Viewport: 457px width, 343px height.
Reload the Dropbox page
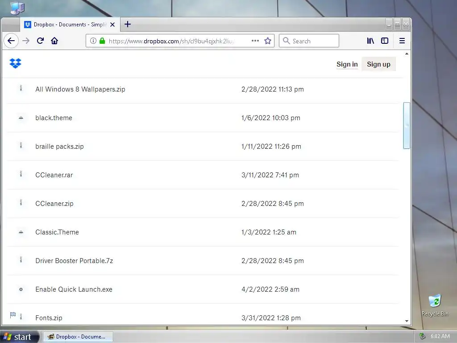click(x=40, y=41)
